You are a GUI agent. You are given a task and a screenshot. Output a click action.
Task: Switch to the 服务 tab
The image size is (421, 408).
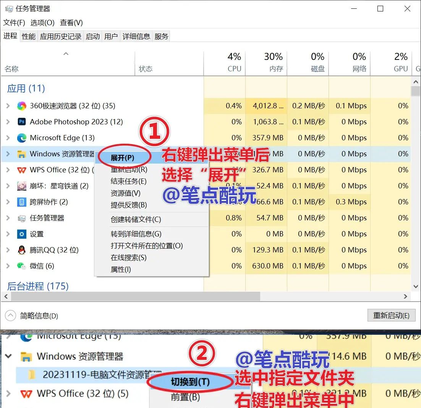[x=161, y=36]
